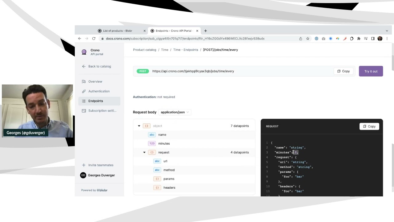This screenshot has width=394, height=222.
Task: Click the object icon beside params
Action: click(157, 179)
